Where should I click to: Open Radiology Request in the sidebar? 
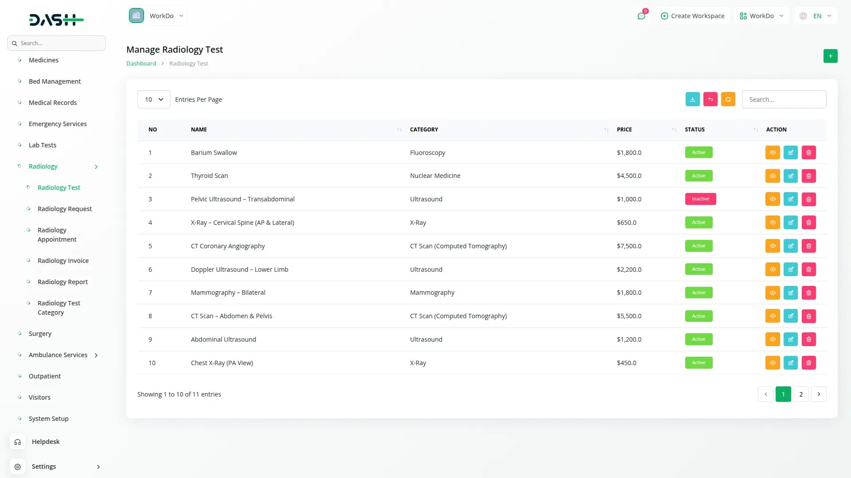point(65,209)
